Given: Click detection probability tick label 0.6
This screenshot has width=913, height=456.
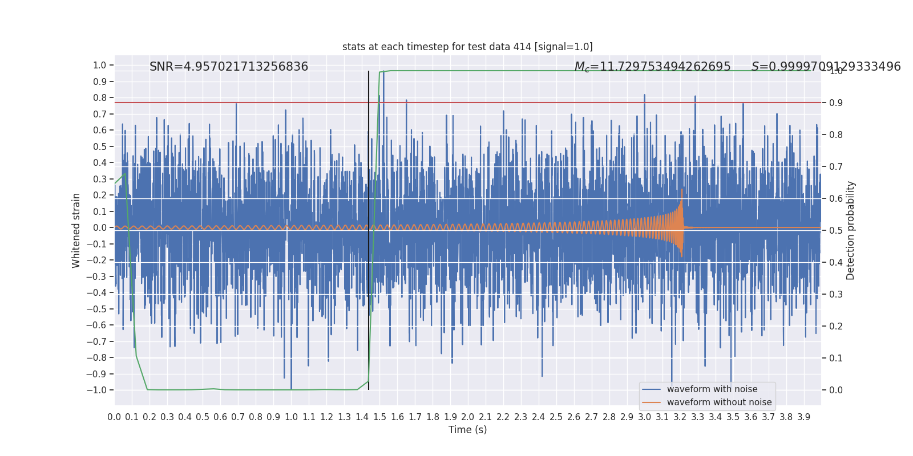Looking at the screenshot, I should coord(836,199).
